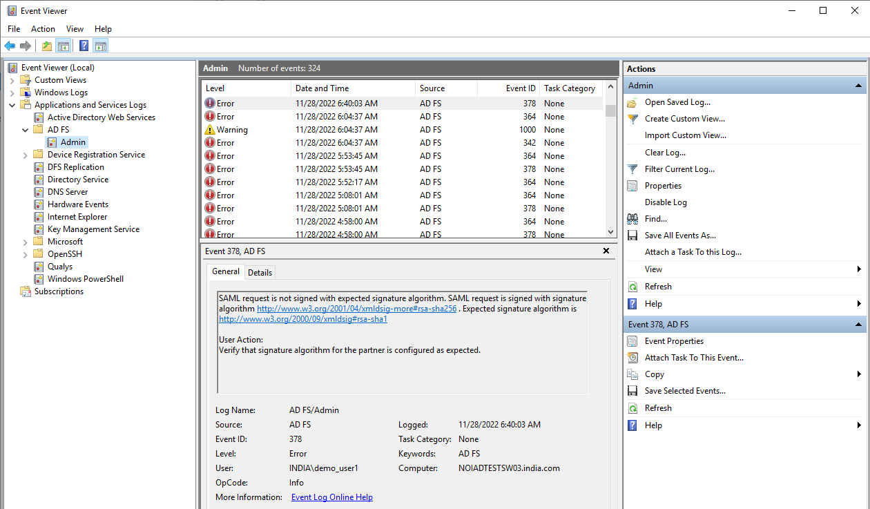Image resolution: width=870 pixels, height=509 pixels.
Task: Click Disable Log action
Action: tap(666, 202)
